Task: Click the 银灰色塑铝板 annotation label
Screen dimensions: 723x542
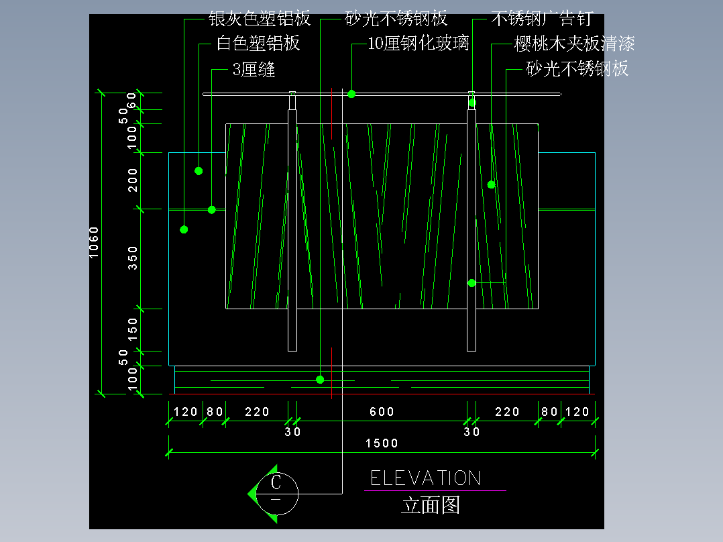Action: point(259,19)
